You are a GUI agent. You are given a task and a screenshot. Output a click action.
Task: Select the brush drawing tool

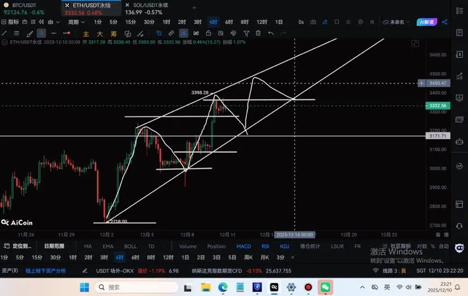(29, 33)
